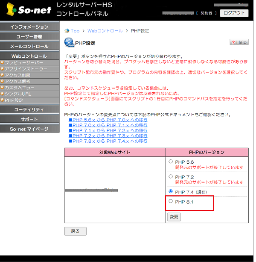Open the Webコントロール breadcrumb link
This screenshot has height=262, width=256.
[105, 31]
